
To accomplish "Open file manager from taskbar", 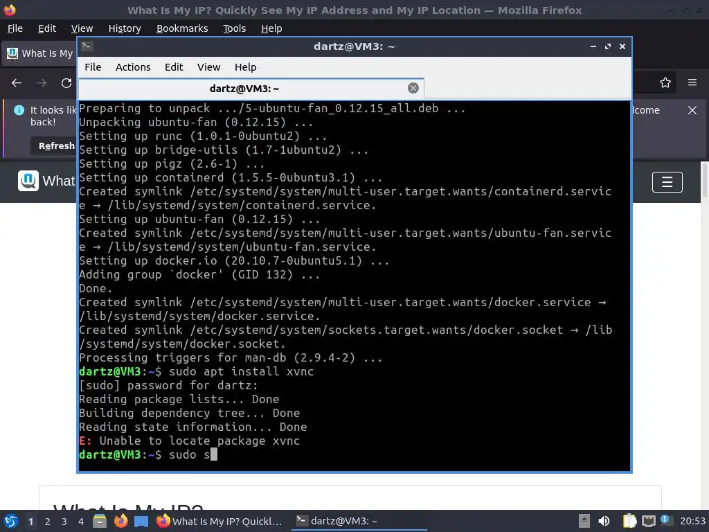I will [100, 521].
